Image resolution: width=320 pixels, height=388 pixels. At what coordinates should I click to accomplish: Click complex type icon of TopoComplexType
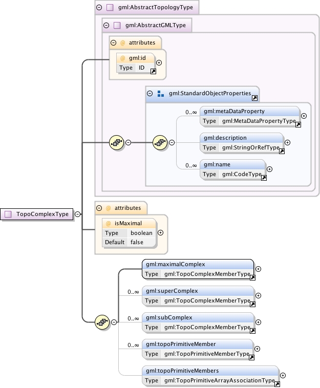tap(8, 214)
